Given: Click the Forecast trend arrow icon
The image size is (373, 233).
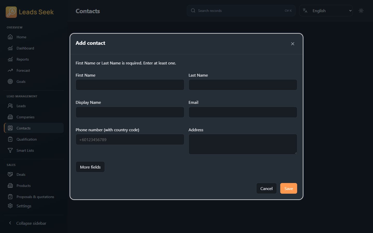Looking at the screenshot, I should pos(10,70).
